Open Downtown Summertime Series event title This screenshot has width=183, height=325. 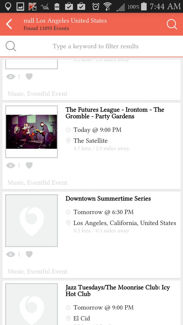tap(108, 199)
